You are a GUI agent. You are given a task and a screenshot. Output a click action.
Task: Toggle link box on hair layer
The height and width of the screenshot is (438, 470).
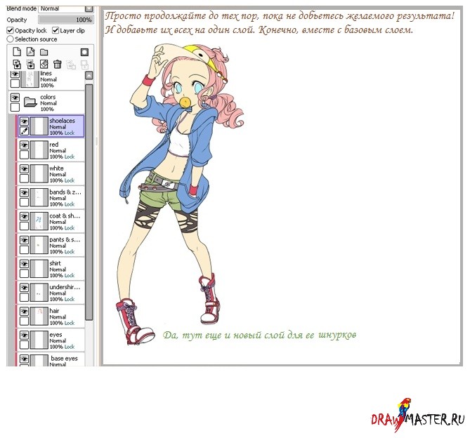[x=25, y=321]
